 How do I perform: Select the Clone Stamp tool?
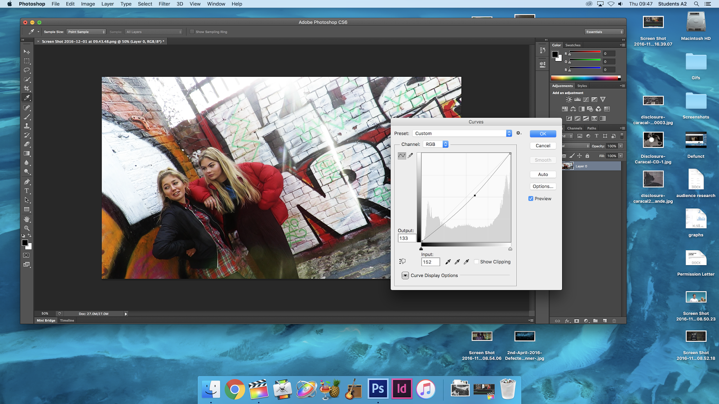point(27,126)
